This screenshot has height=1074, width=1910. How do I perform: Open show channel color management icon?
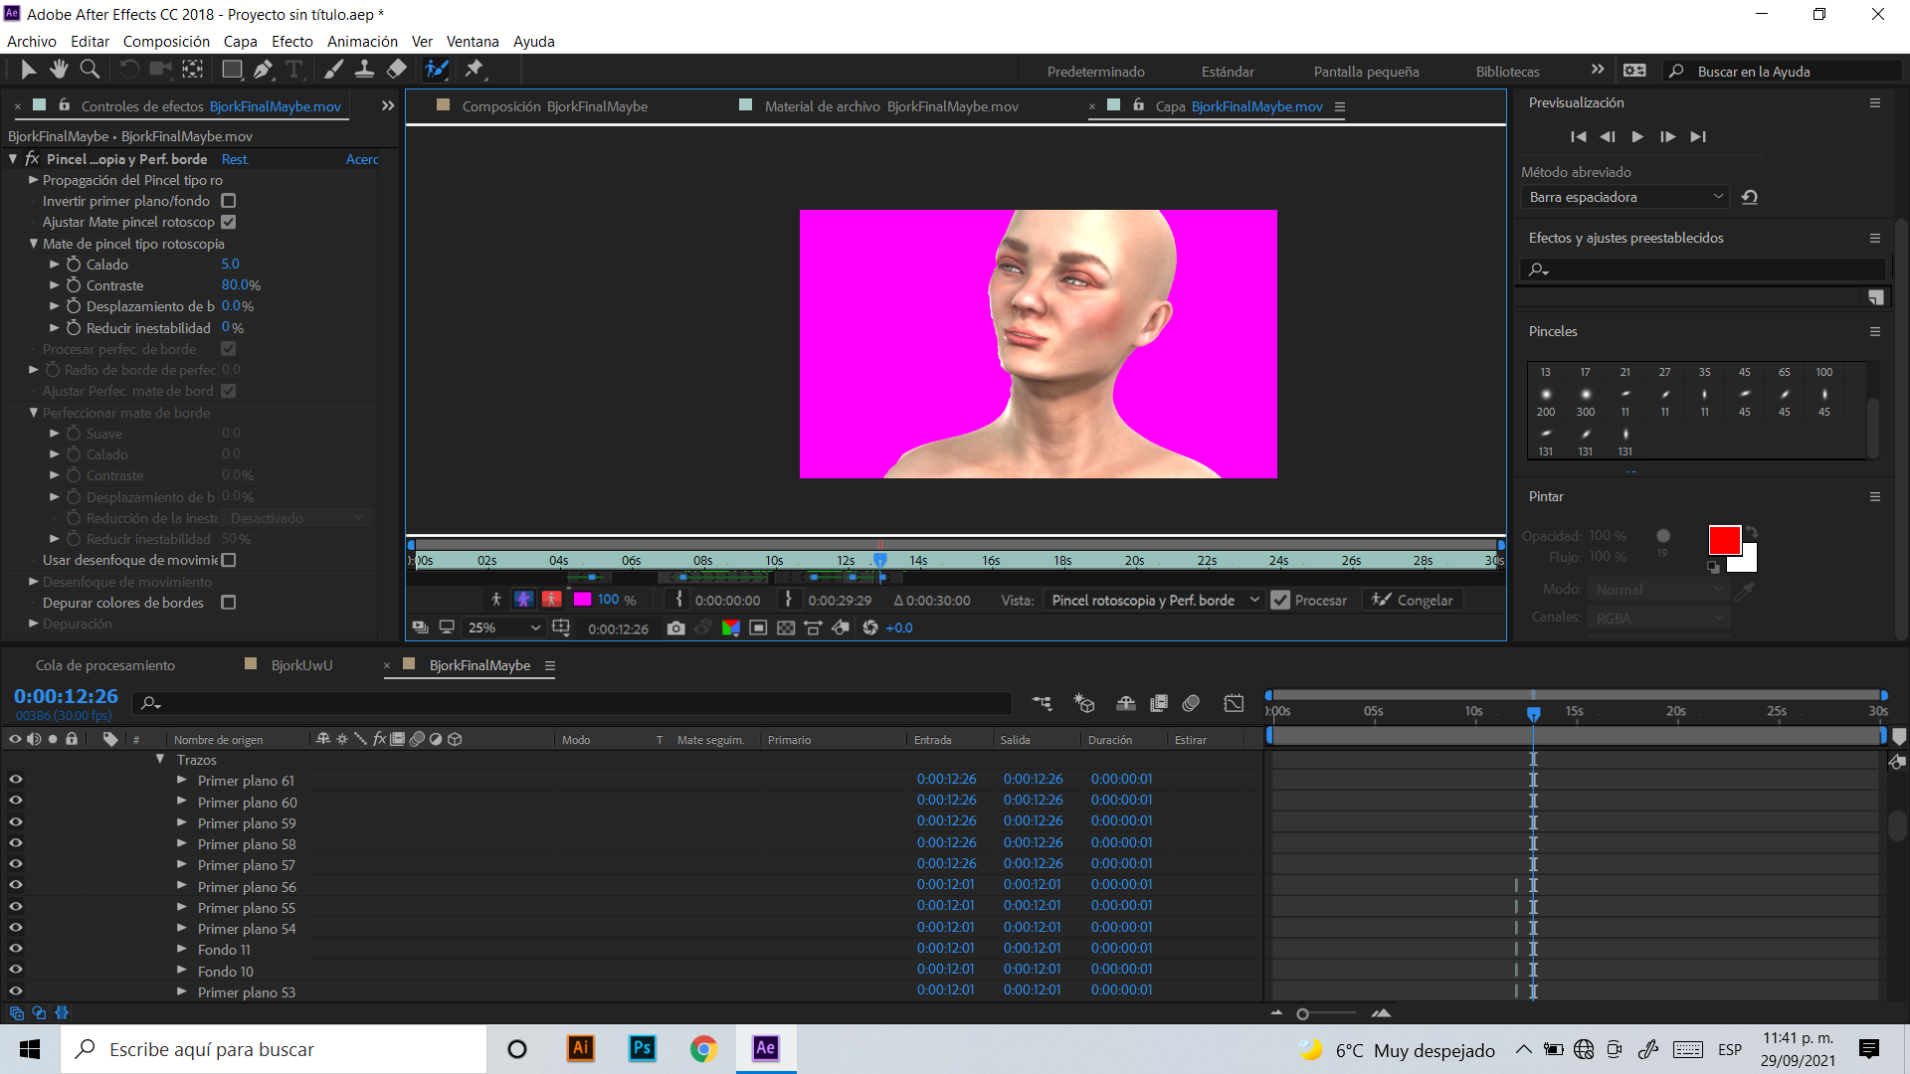point(730,628)
